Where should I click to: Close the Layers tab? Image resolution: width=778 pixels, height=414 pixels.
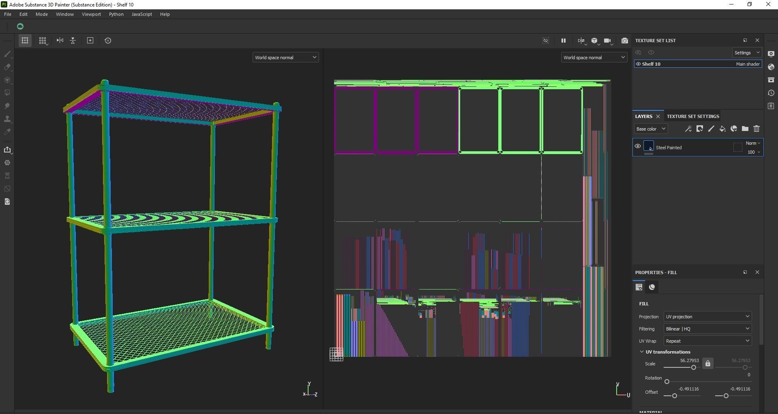click(x=658, y=117)
